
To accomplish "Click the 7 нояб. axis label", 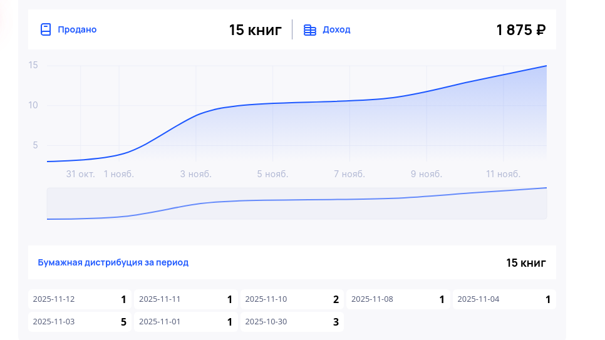I will click(349, 174).
